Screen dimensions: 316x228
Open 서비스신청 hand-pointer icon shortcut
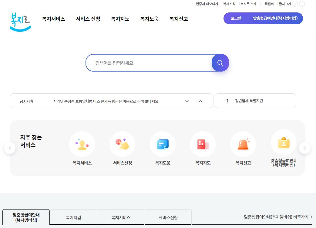point(122,144)
